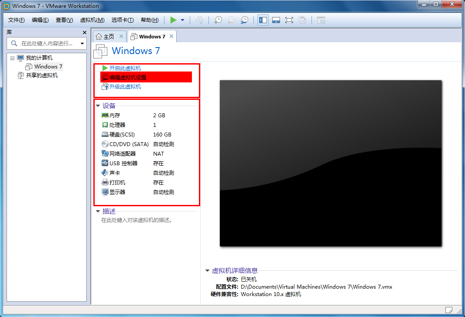Click the NAT network value
Screen dimensions: 465x317
(159, 153)
